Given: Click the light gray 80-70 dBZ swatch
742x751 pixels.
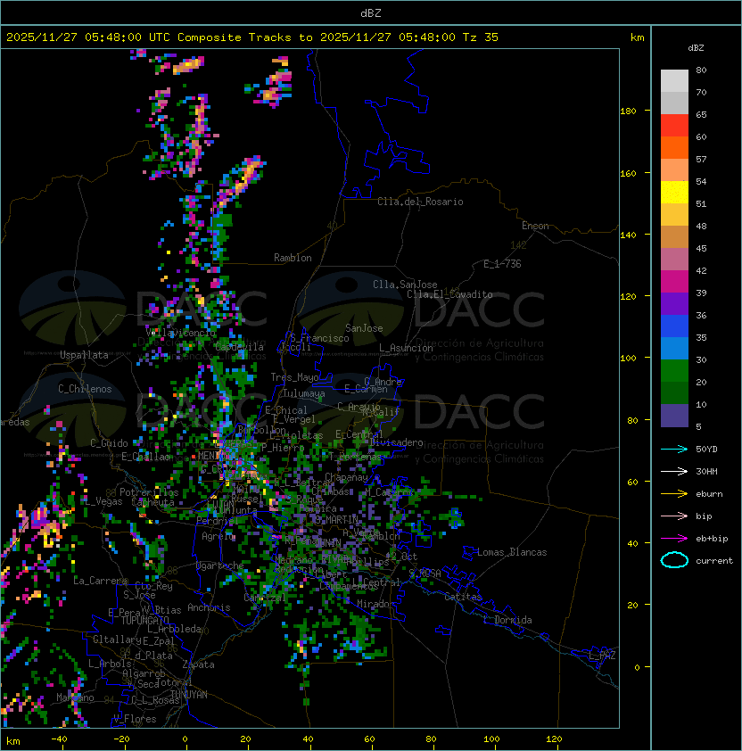Looking at the screenshot, I should pyautogui.click(x=674, y=81).
